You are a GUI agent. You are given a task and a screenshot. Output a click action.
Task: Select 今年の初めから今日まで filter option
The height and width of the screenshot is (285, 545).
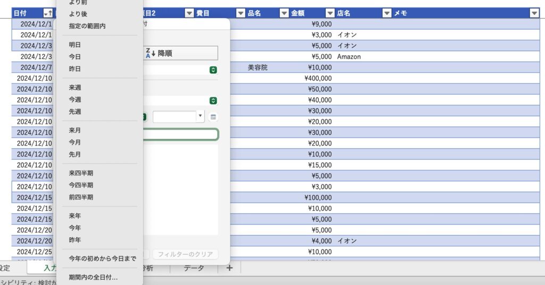(x=102, y=258)
